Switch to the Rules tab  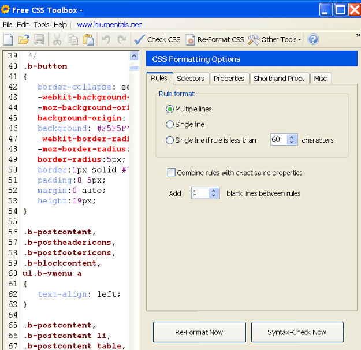(x=159, y=78)
